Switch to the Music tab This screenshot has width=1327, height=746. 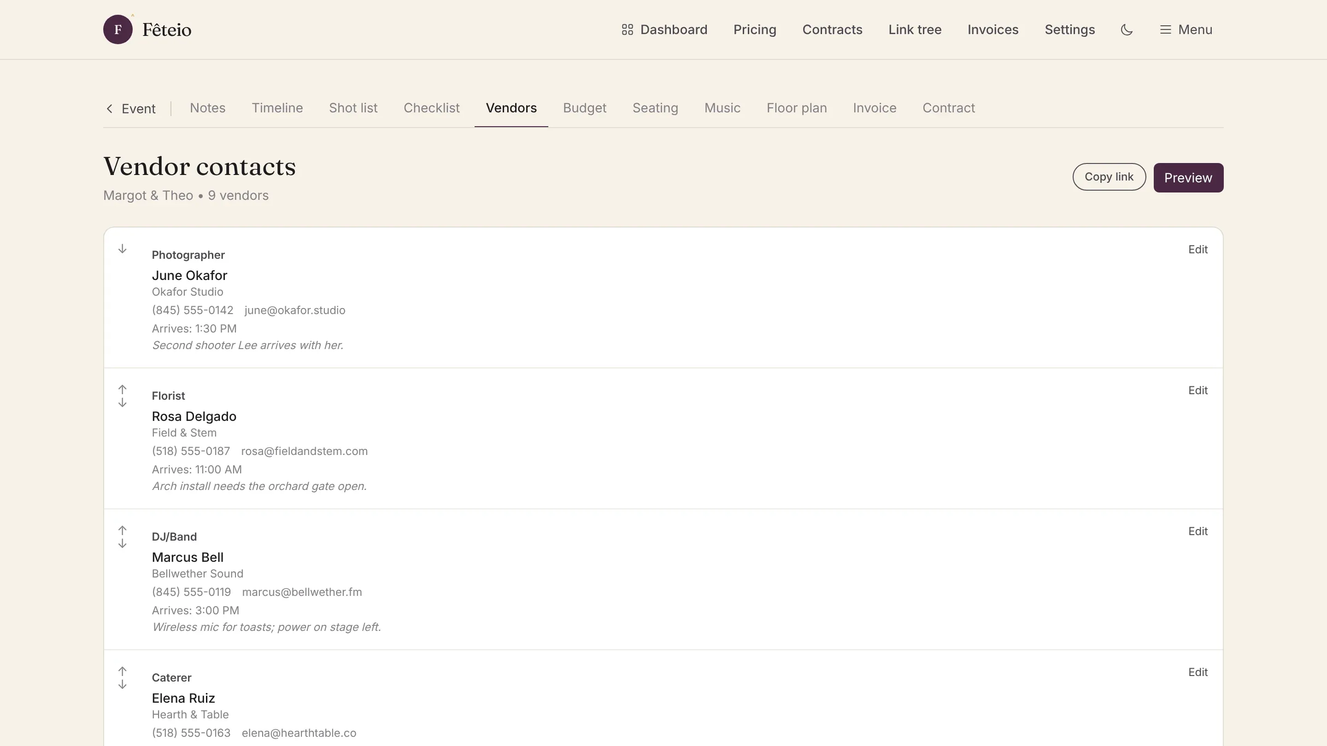click(722, 108)
